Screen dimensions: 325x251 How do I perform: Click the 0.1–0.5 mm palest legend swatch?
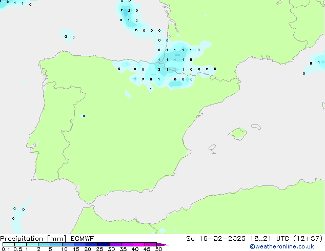click(9, 244)
